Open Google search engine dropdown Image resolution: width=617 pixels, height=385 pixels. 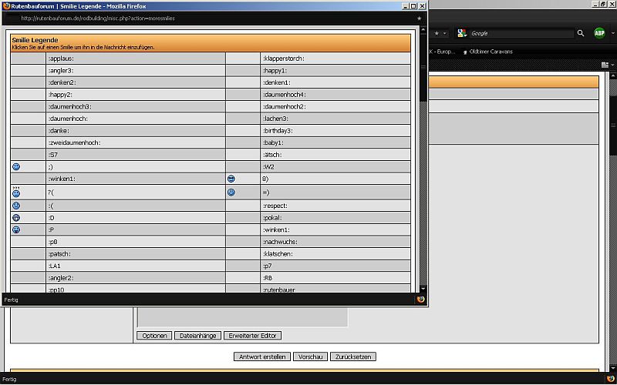point(462,33)
